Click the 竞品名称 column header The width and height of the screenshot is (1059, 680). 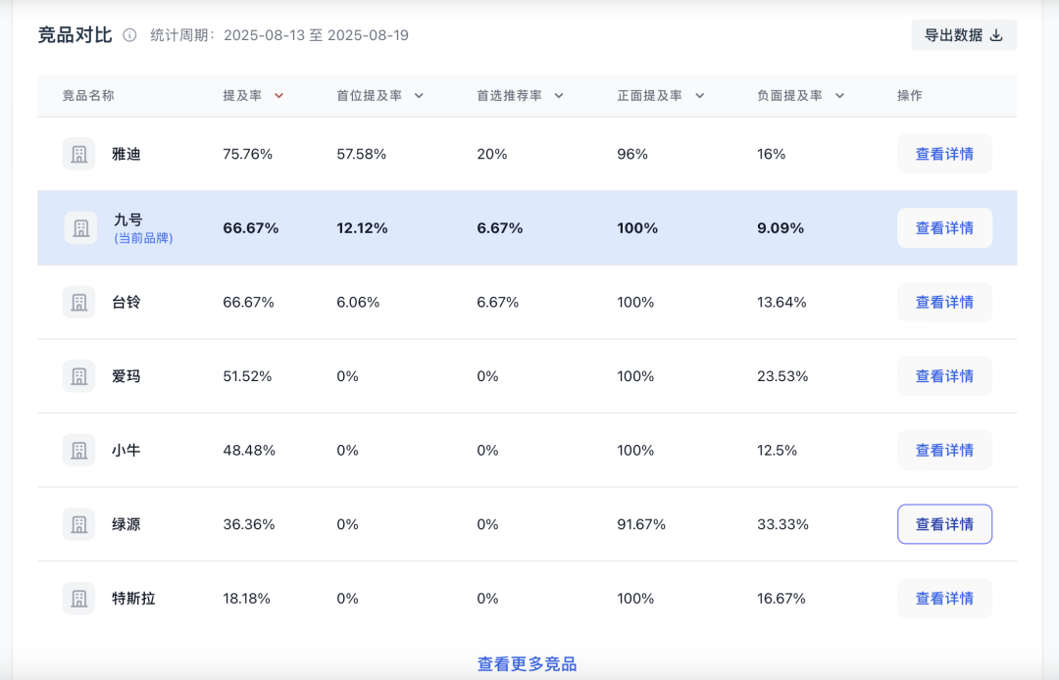click(88, 96)
